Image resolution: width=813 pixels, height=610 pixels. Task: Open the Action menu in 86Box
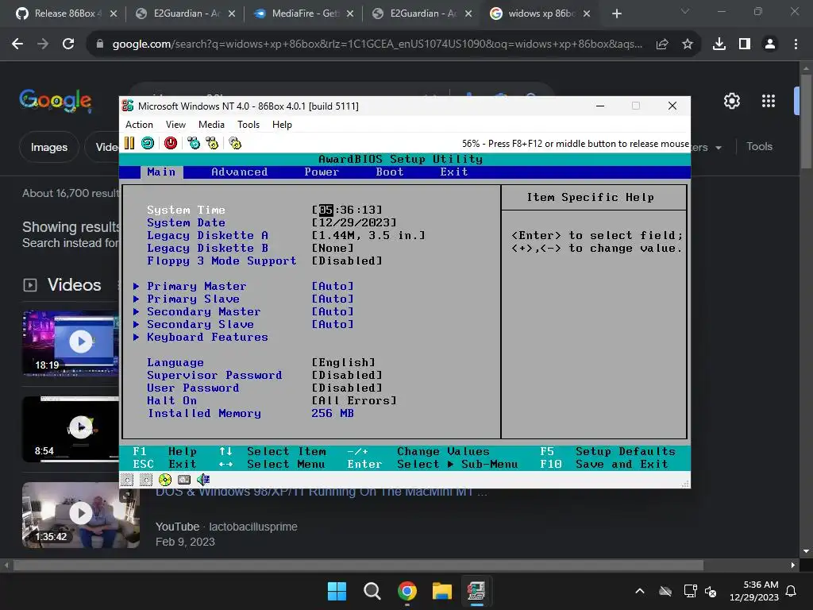(139, 125)
